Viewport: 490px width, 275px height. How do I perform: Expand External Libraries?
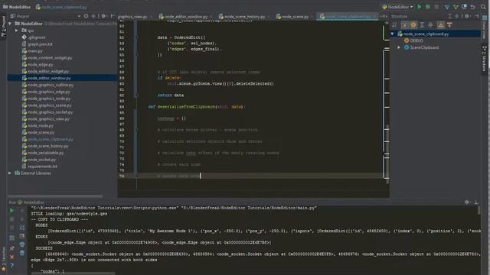point(10,173)
